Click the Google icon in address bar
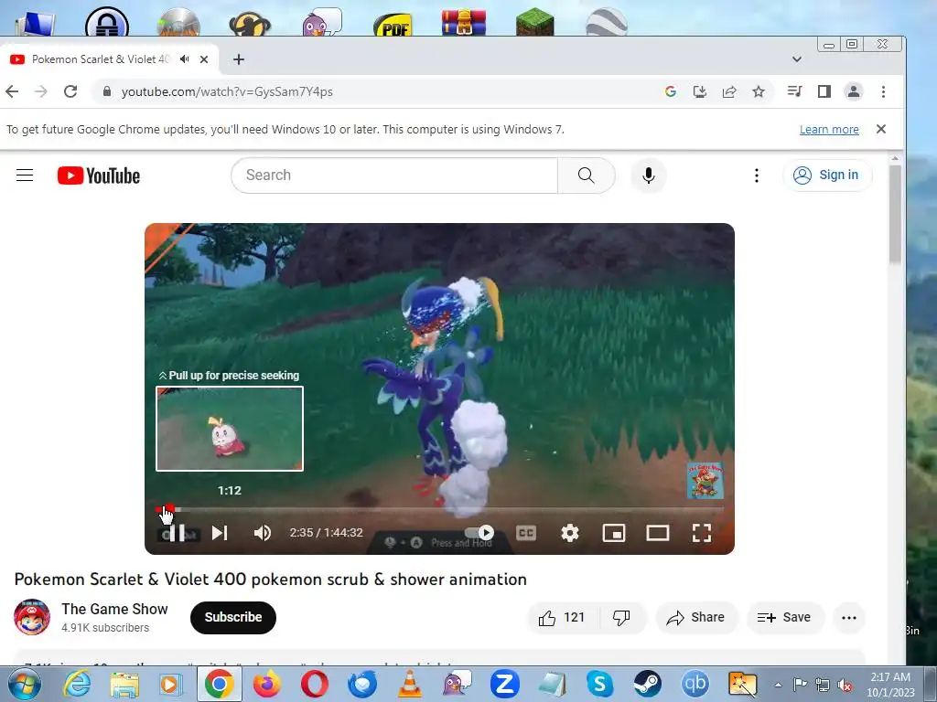Viewport: 937px width, 702px height. (x=671, y=91)
